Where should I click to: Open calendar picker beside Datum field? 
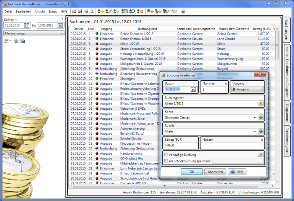[x=193, y=89]
